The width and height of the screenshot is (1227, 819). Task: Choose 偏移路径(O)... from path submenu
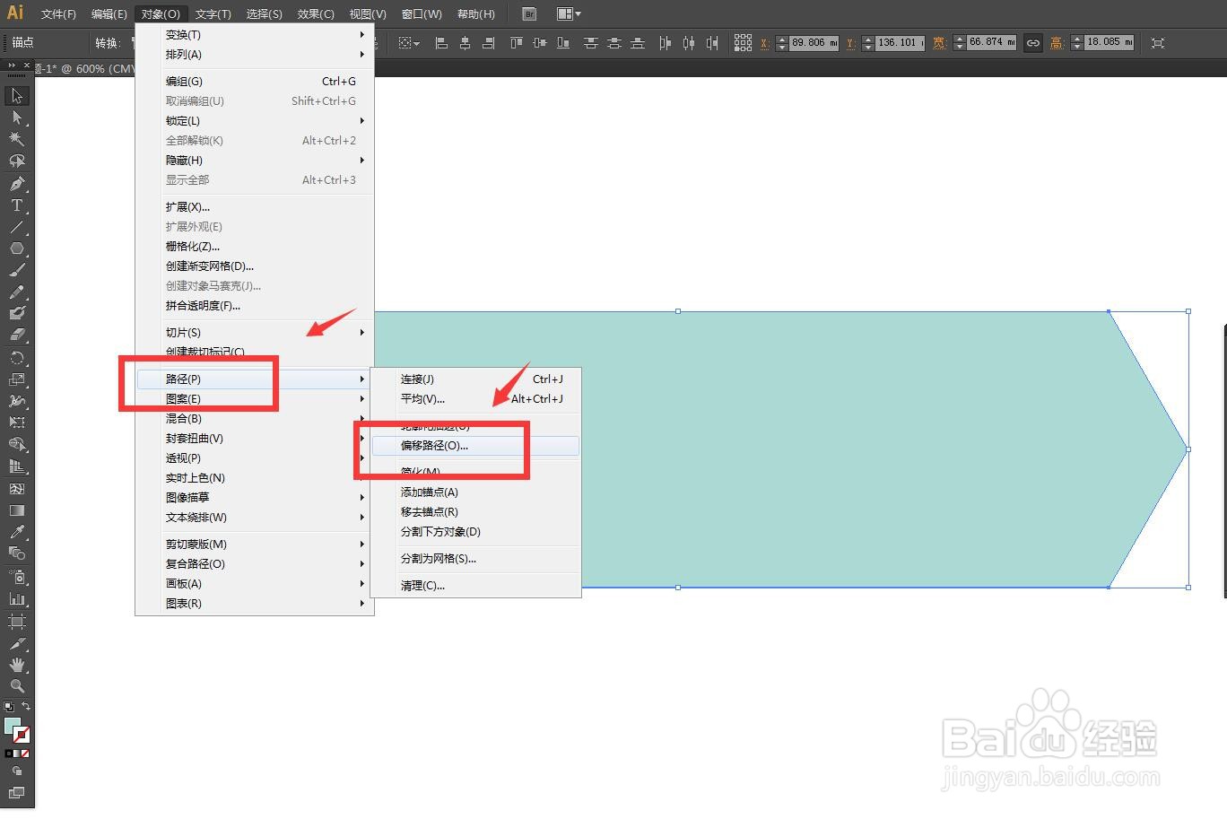click(x=476, y=446)
